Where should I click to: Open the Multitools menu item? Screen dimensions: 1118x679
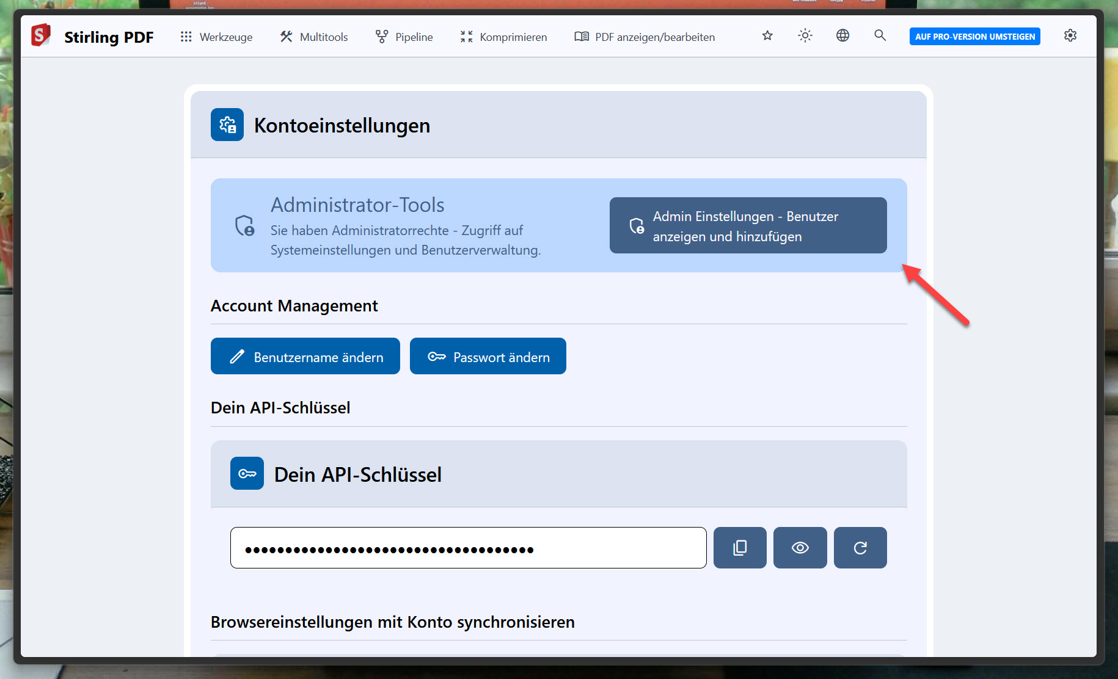314,37
